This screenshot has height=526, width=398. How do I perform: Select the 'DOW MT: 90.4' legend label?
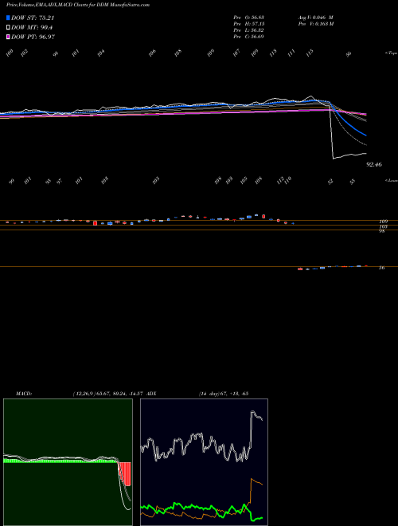tap(32, 27)
